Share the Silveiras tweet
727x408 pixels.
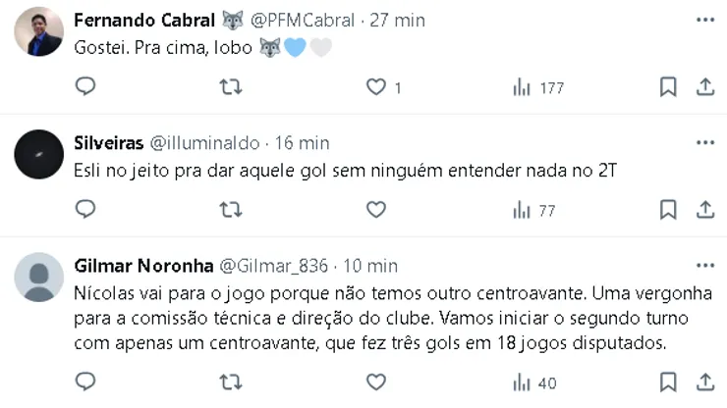coord(704,209)
